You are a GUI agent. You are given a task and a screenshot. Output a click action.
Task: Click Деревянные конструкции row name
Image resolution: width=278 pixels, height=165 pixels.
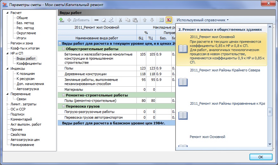(97, 74)
